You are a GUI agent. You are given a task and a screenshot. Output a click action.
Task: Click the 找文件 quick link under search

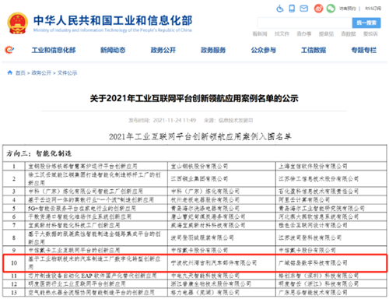(282, 34)
